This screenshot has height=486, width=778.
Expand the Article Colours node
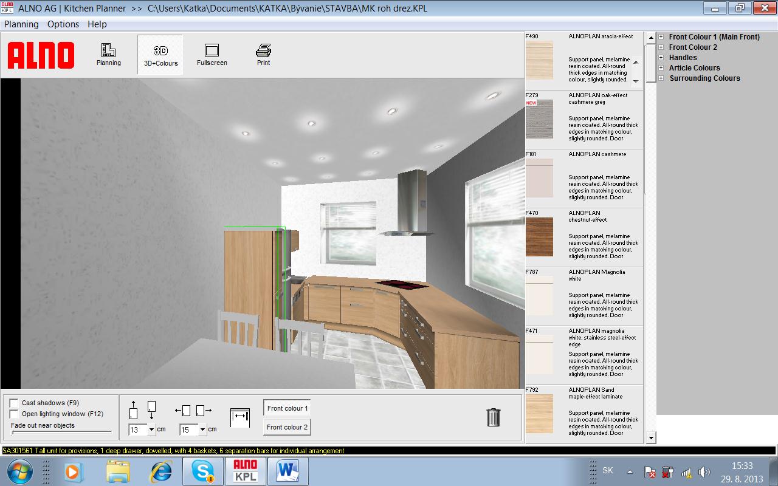coord(661,68)
